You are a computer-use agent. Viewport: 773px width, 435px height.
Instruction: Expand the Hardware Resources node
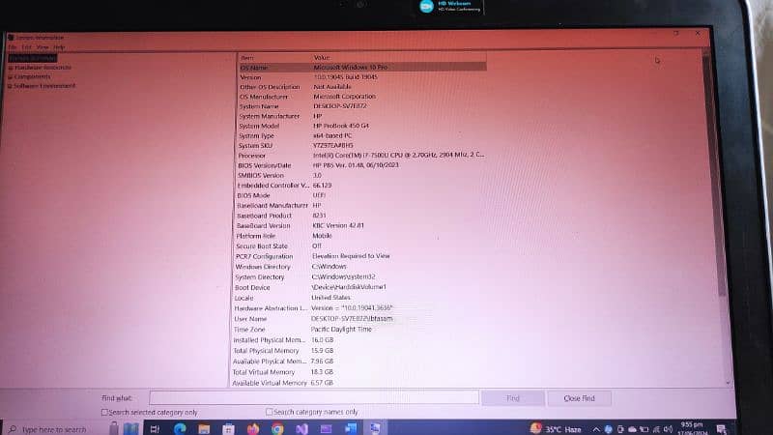pyautogui.click(x=11, y=68)
